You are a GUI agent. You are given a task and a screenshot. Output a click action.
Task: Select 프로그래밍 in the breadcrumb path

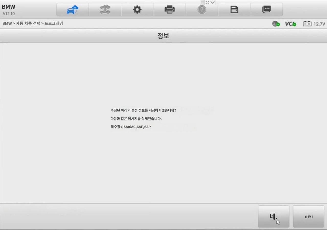point(54,23)
